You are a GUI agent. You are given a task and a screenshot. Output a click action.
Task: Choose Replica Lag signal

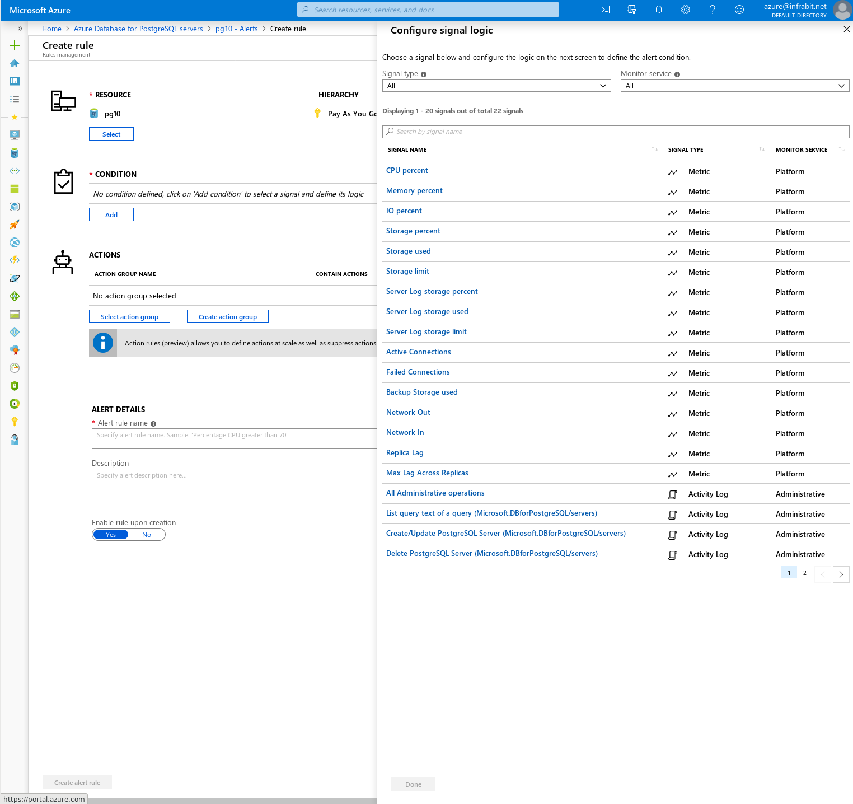[x=405, y=453]
